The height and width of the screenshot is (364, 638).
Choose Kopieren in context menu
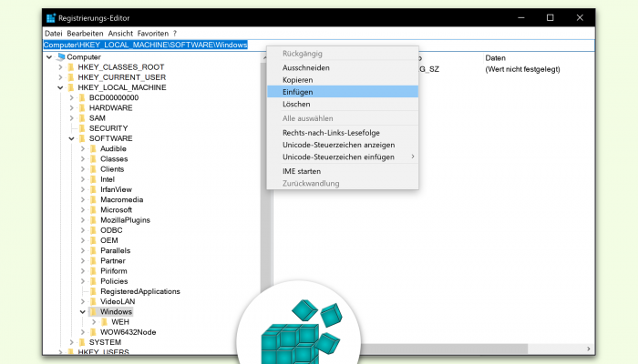click(x=343, y=80)
